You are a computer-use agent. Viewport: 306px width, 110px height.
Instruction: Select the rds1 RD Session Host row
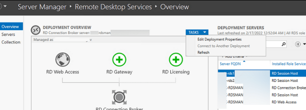tap(262, 73)
